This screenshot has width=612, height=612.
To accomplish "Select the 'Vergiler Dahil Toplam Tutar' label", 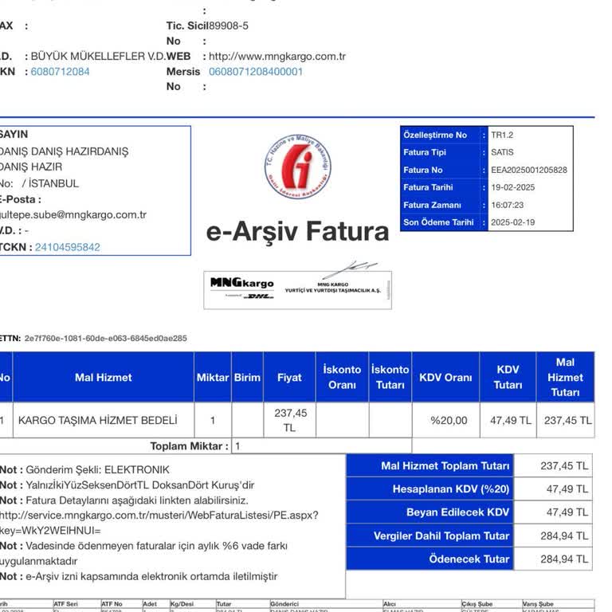I will 441,535.
